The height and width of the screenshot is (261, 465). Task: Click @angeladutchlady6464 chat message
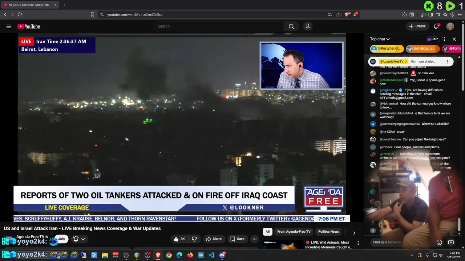(415, 115)
